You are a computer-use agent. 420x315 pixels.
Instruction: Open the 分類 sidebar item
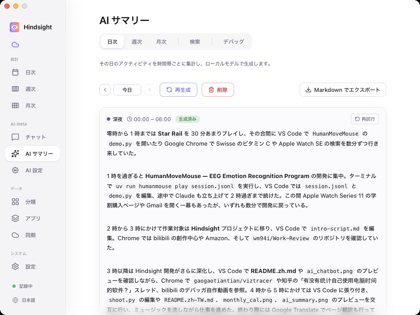[x=32, y=202]
